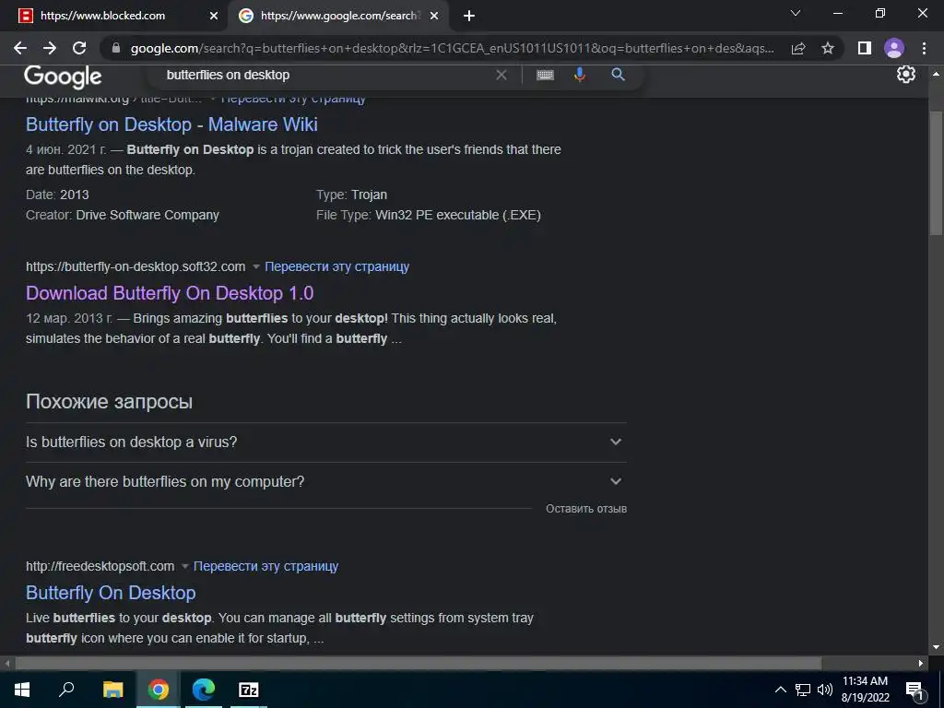Open the Windows Start menu

[x=22, y=690]
